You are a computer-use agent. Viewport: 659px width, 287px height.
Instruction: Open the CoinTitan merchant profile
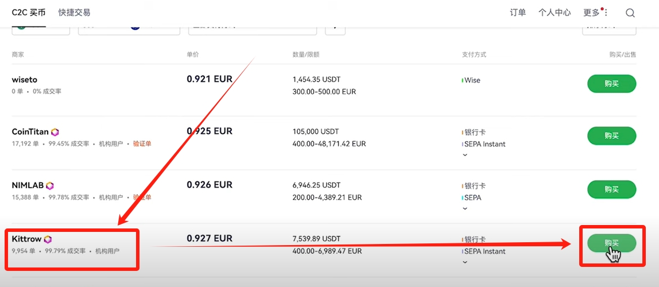pyautogui.click(x=30, y=132)
